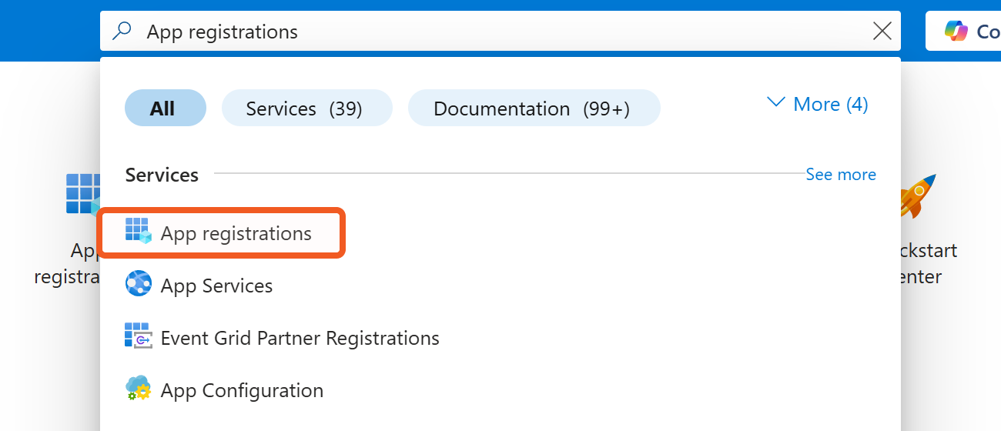Click the chevron beside More (4)
The image size is (1001, 431).
(x=776, y=103)
